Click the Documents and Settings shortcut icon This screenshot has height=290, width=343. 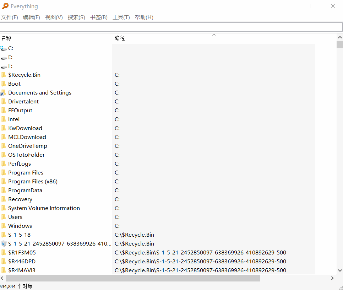click(3, 93)
